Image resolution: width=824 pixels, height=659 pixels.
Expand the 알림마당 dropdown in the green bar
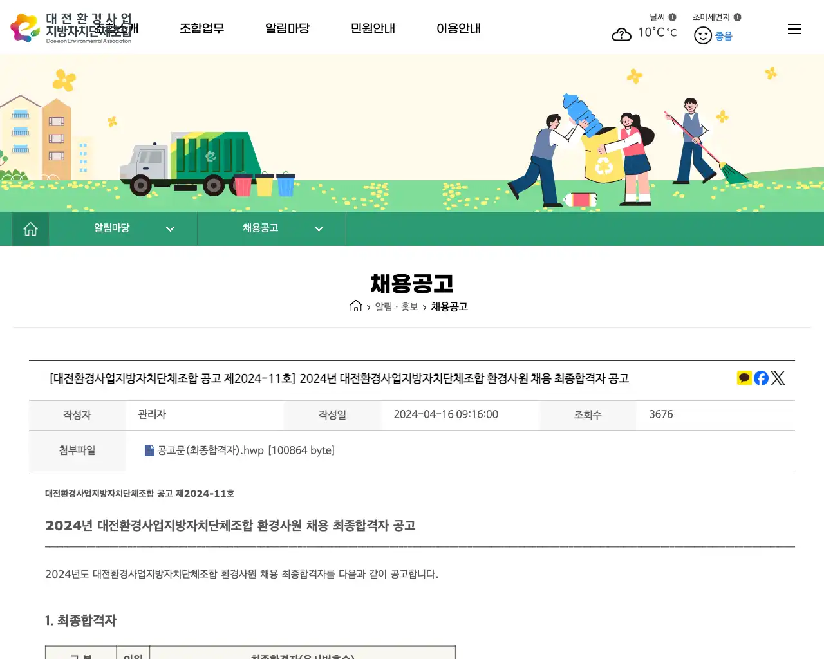tap(170, 228)
